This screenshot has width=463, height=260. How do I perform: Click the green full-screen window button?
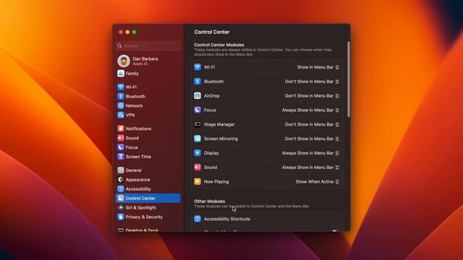click(x=134, y=32)
